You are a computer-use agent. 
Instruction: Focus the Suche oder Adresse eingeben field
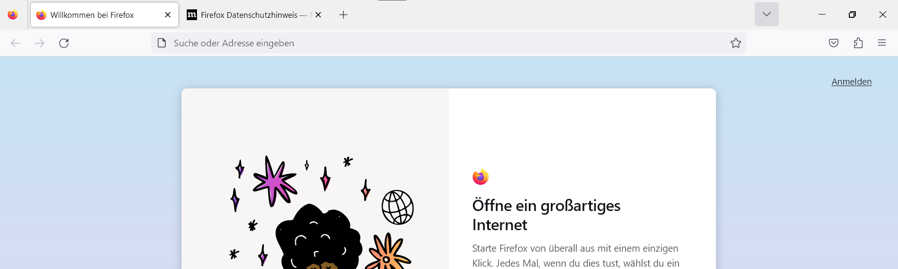(x=448, y=43)
